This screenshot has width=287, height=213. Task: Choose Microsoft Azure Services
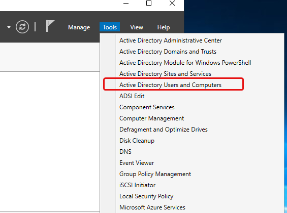click(152, 207)
